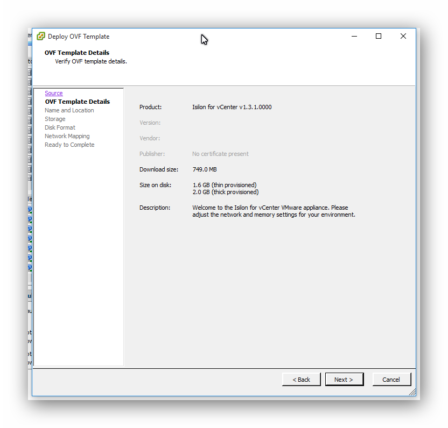Click the No certificate present publisher text
The width and height of the screenshot is (448, 428).
click(x=220, y=154)
